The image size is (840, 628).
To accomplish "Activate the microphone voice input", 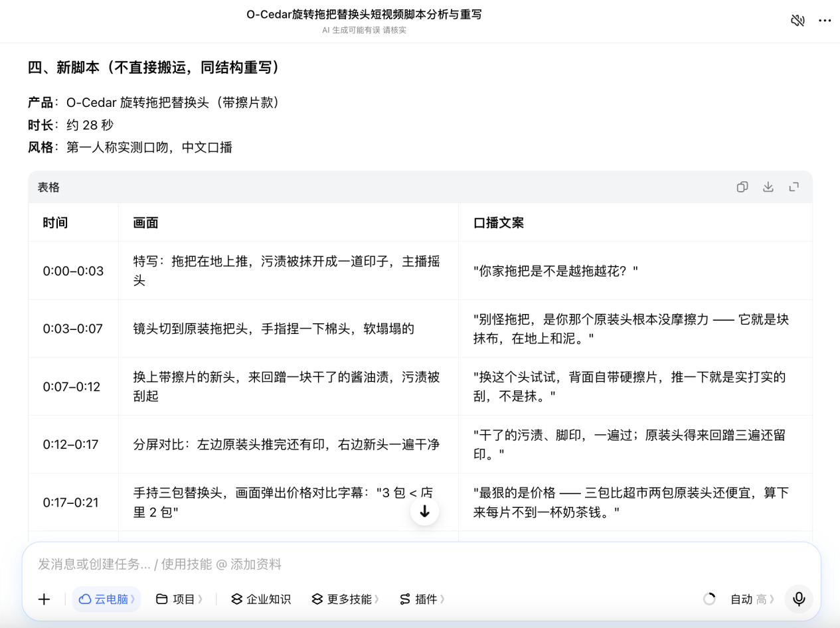I will point(799,599).
